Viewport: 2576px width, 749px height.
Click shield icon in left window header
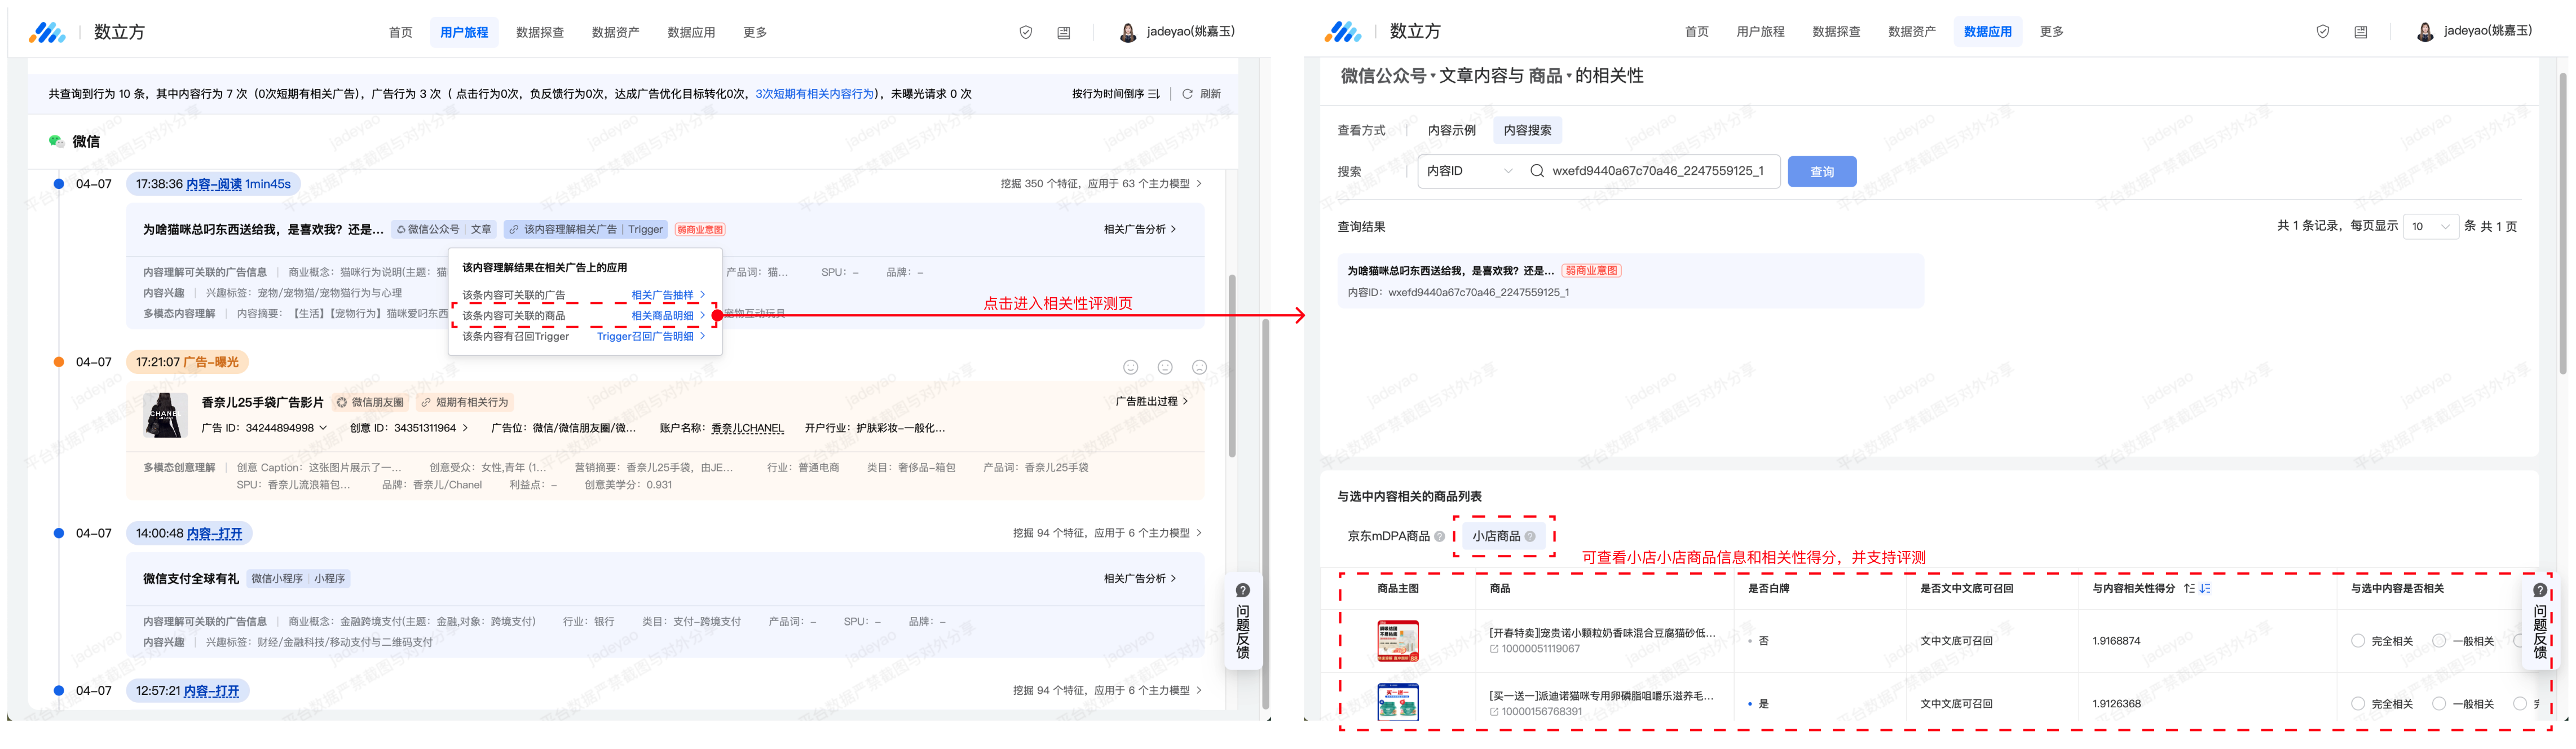coord(1025,33)
